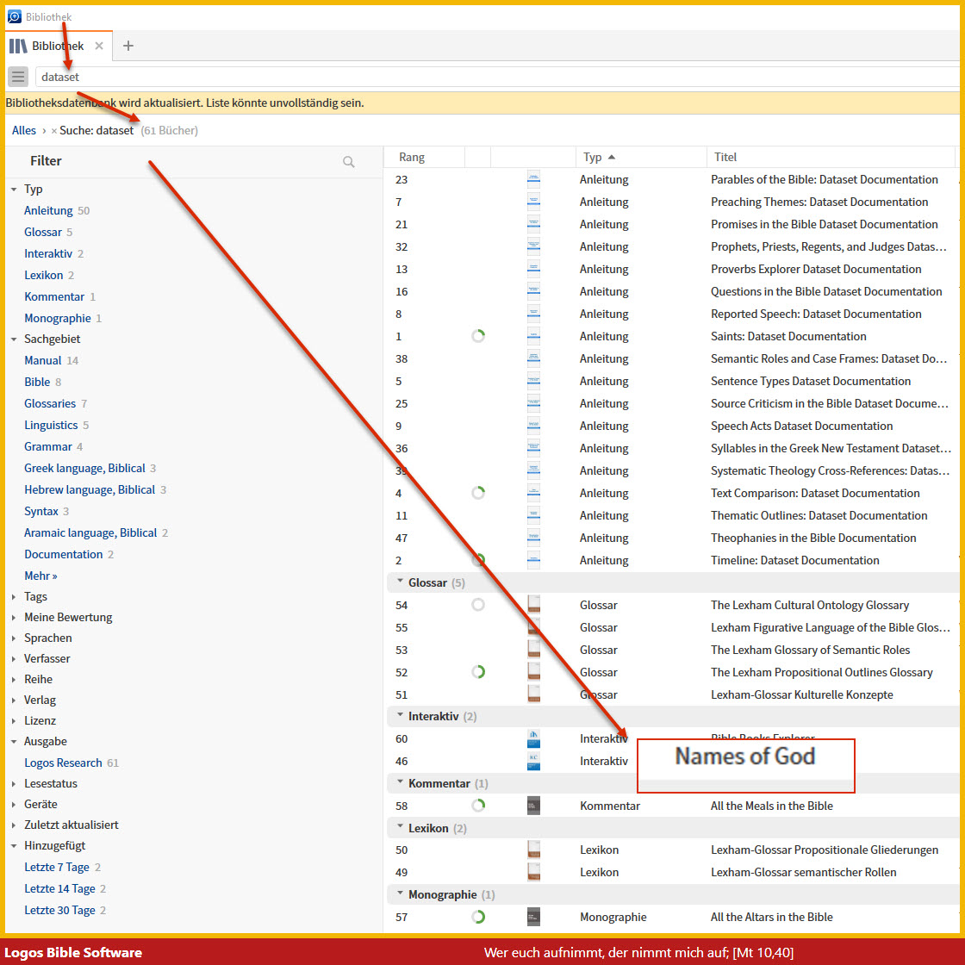
Task: Expand the Lesestatus filter section
Action: (x=14, y=783)
